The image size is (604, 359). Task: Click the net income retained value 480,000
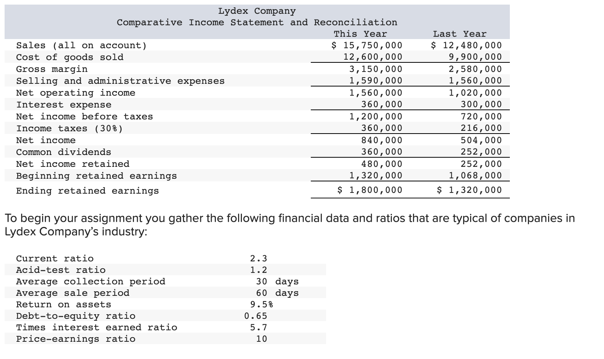[382, 164]
